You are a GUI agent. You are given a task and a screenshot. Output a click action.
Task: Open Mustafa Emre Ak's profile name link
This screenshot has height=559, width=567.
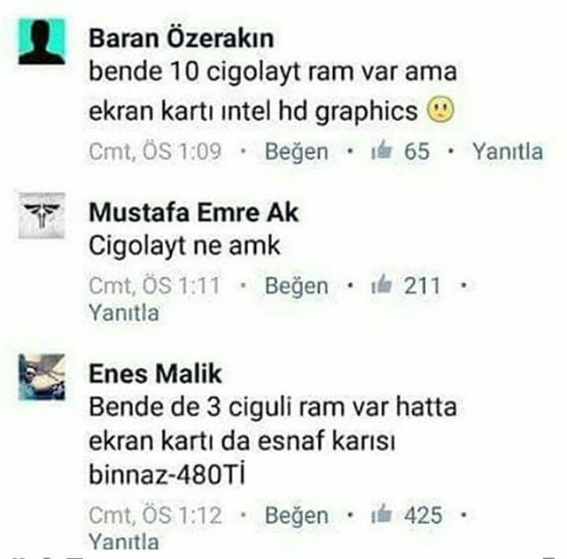194,212
